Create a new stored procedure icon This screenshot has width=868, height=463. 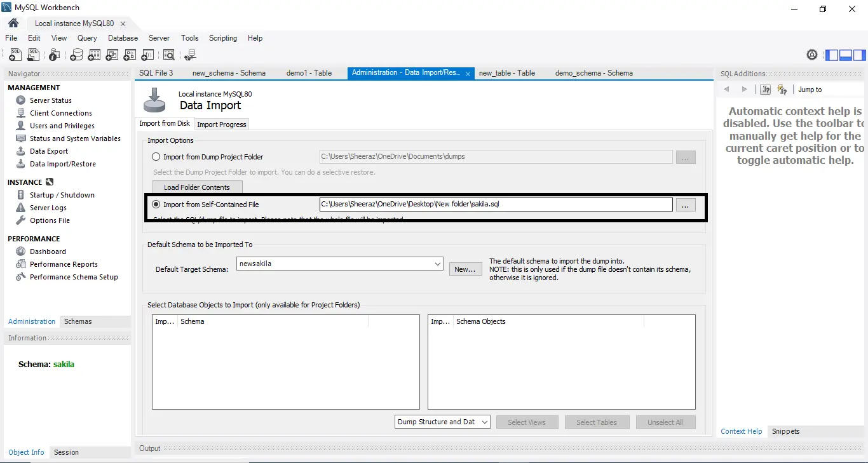click(x=130, y=55)
